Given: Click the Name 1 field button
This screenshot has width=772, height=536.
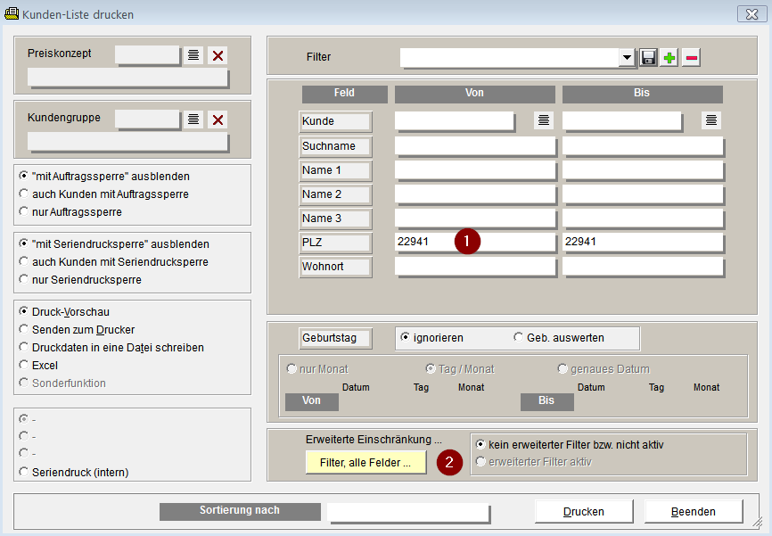Looking at the screenshot, I should click(x=335, y=170).
